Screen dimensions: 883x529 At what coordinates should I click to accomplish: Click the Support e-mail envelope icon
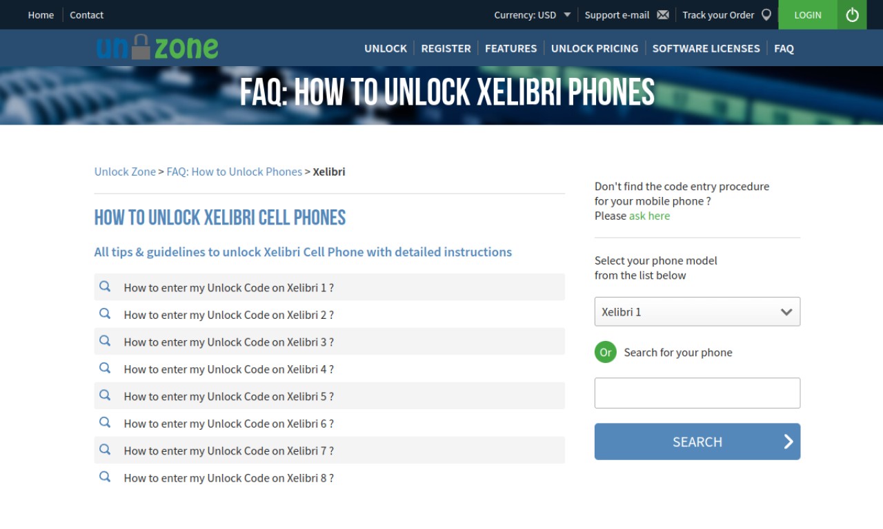pos(663,14)
